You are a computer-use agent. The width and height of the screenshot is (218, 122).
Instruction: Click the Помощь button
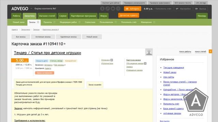[202, 16]
